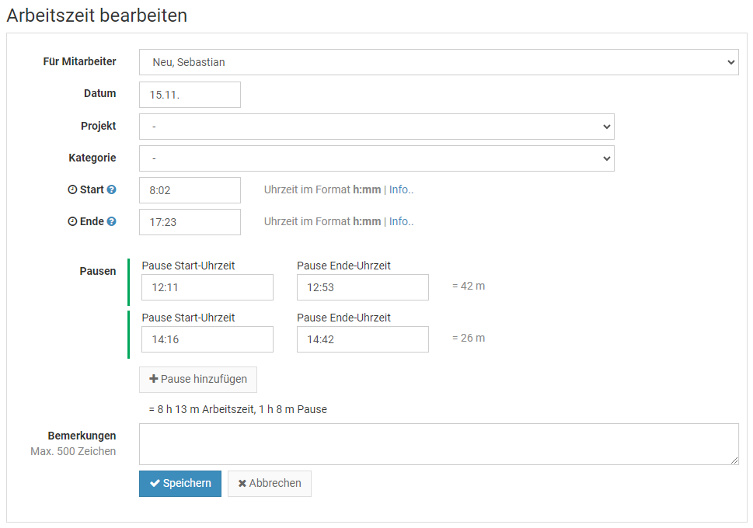Open the Info link in Ende row
The height and width of the screenshot is (528, 753).
click(401, 221)
